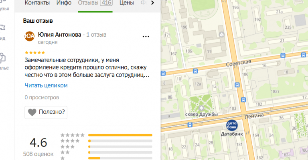Click the "Ваш отзыв" heading
The width and height of the screenshot is (308, 160).
[x=38, y=21]
